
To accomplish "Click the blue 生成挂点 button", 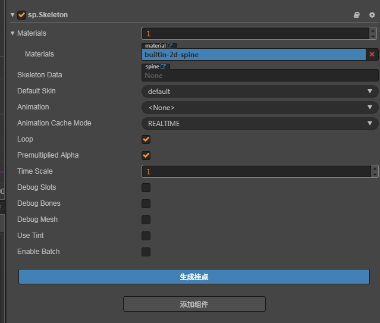I will 194,277.
